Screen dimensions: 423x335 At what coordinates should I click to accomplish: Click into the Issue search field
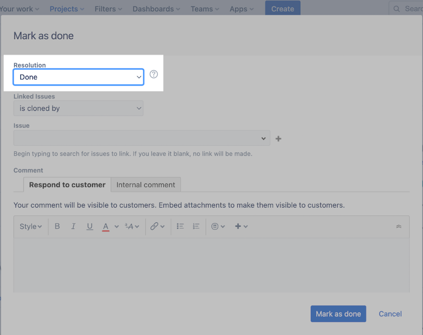[137, 138]
